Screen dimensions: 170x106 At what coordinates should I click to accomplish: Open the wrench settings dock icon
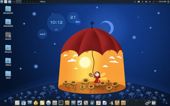pos(73,103)
